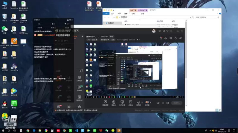
Task: Open danmaku helper settings gear
Action: (x=70, y=20)
